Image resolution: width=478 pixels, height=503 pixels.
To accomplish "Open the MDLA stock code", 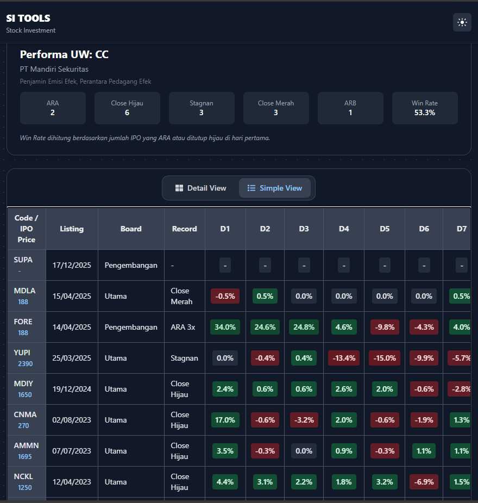I will click(24, 291).
